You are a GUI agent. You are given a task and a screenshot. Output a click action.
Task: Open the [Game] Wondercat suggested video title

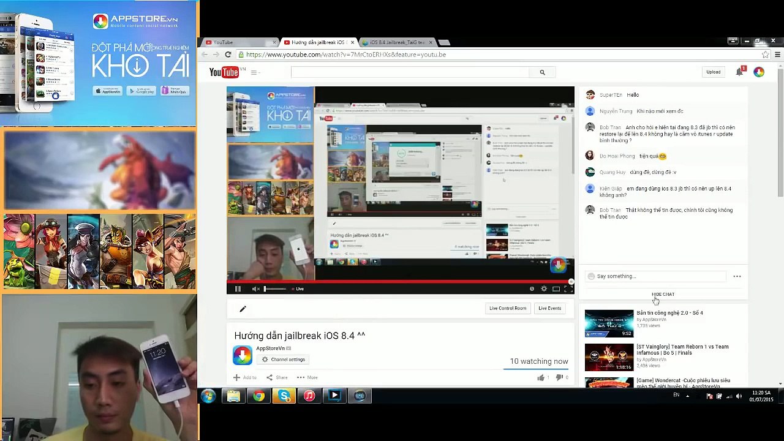click(x=684, y=383)
